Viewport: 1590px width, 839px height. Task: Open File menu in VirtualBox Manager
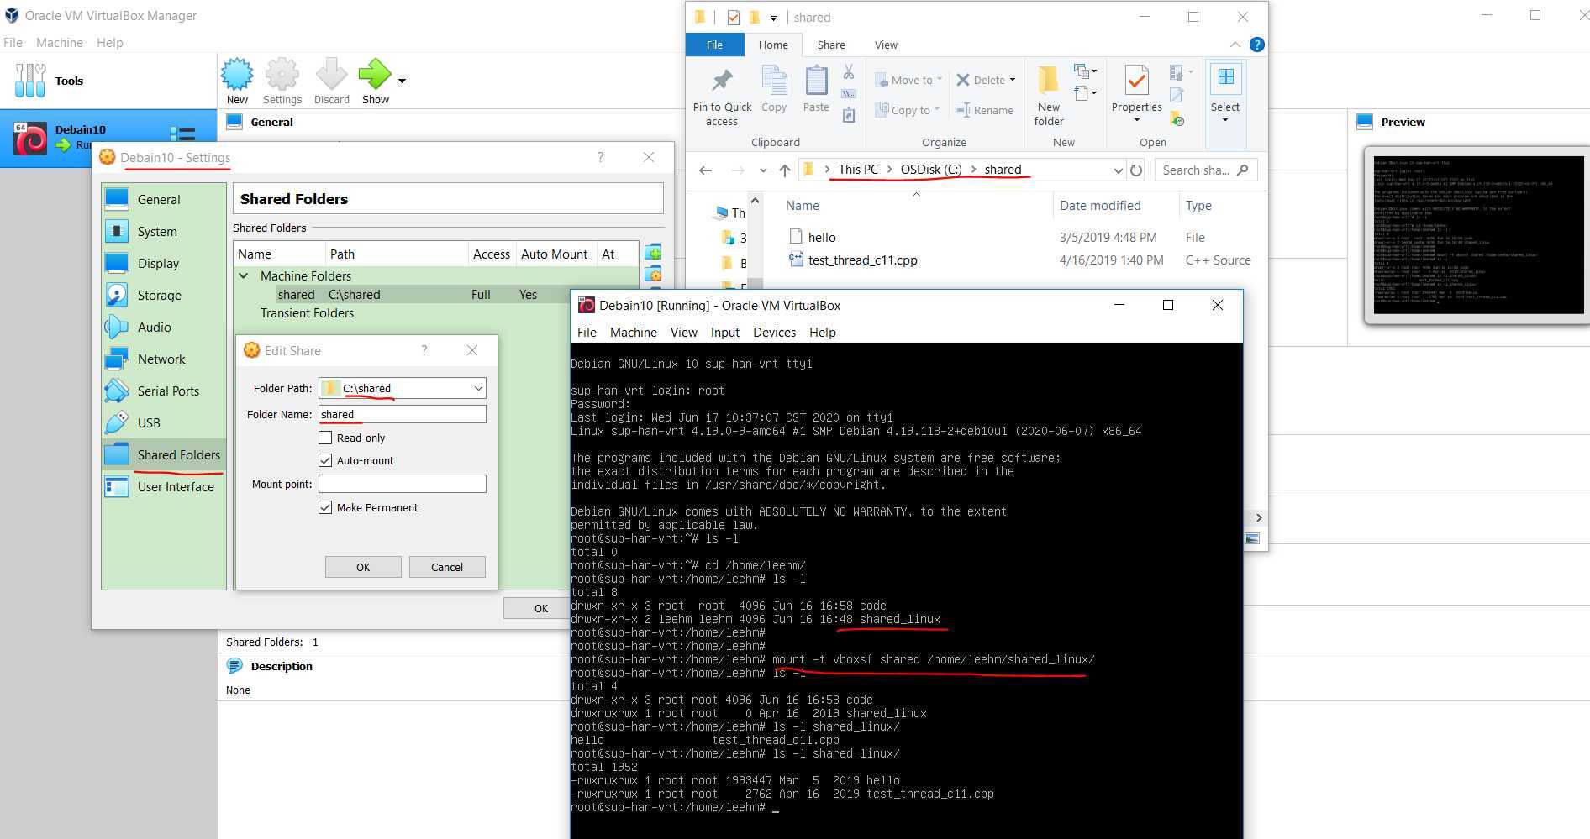(x=13, y=42)
